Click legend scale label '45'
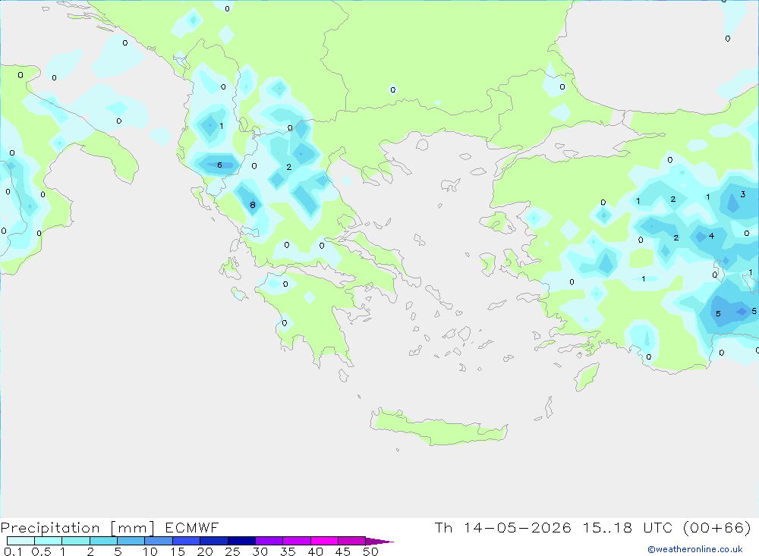 pyautogui.click(x=343, y=551)
